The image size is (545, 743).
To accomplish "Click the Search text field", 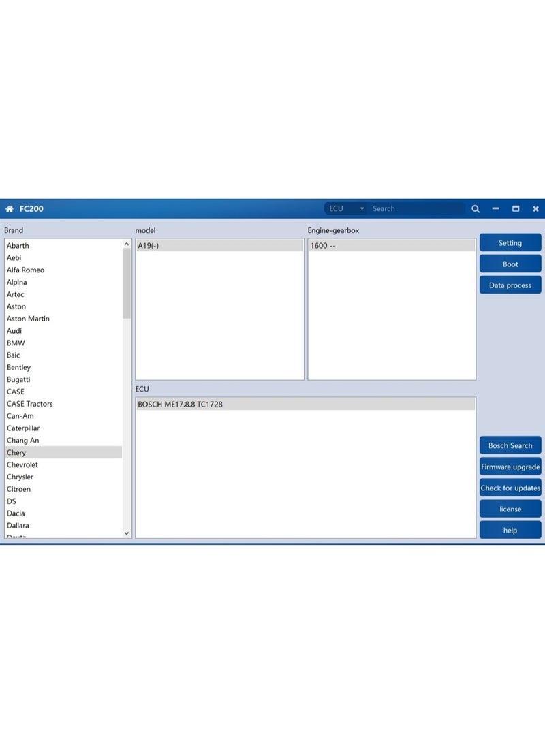I will pos(416,209).
